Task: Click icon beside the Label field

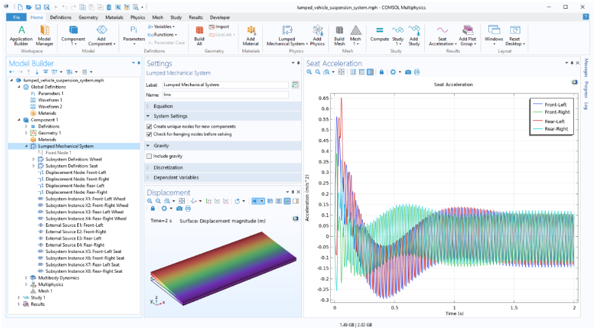Action: point(295,85)
